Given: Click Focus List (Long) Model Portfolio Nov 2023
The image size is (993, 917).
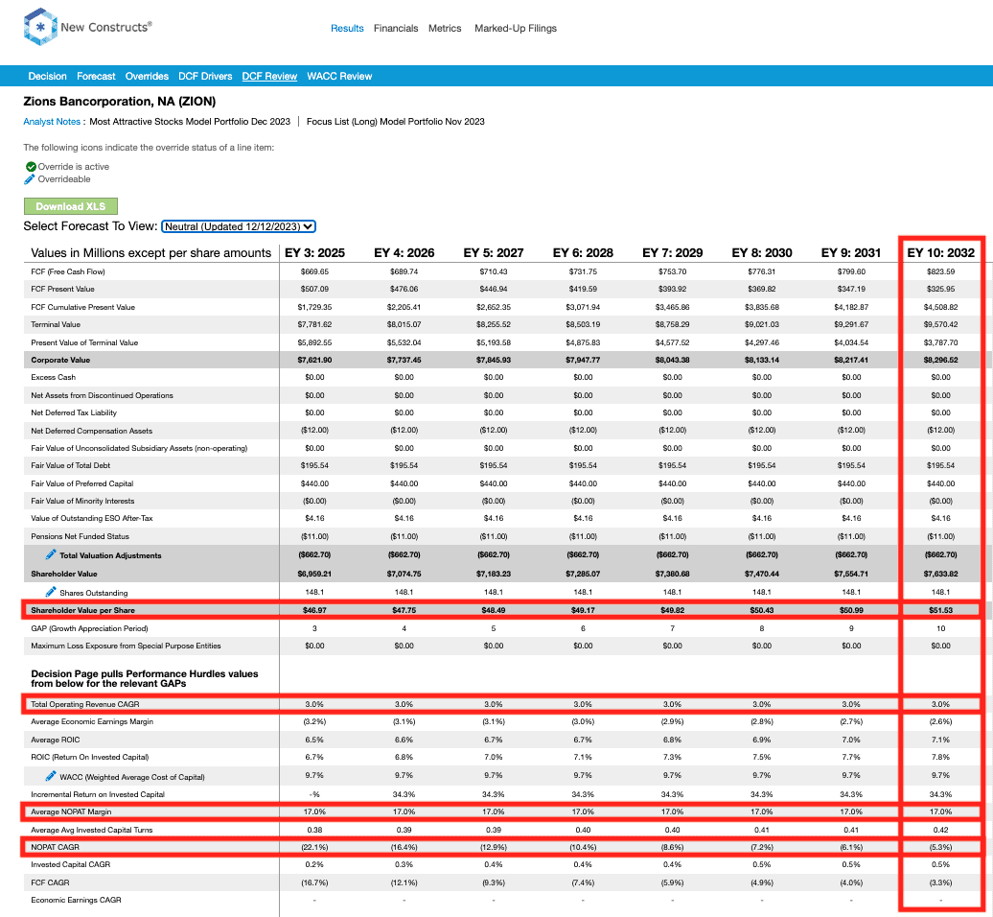Looking at the screenshot, I should click(395, 122).
